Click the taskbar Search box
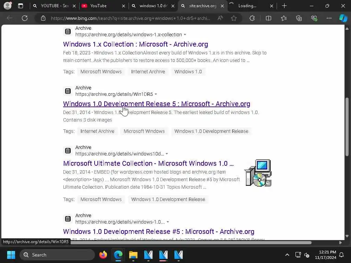Viewport: 351px width, 263px height. tap(57, 255)
